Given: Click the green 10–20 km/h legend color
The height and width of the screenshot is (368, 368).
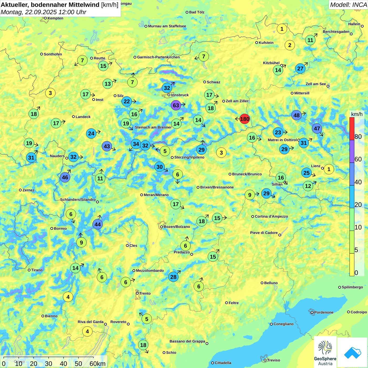Looking at the screenshot, I should coord(352,219).
